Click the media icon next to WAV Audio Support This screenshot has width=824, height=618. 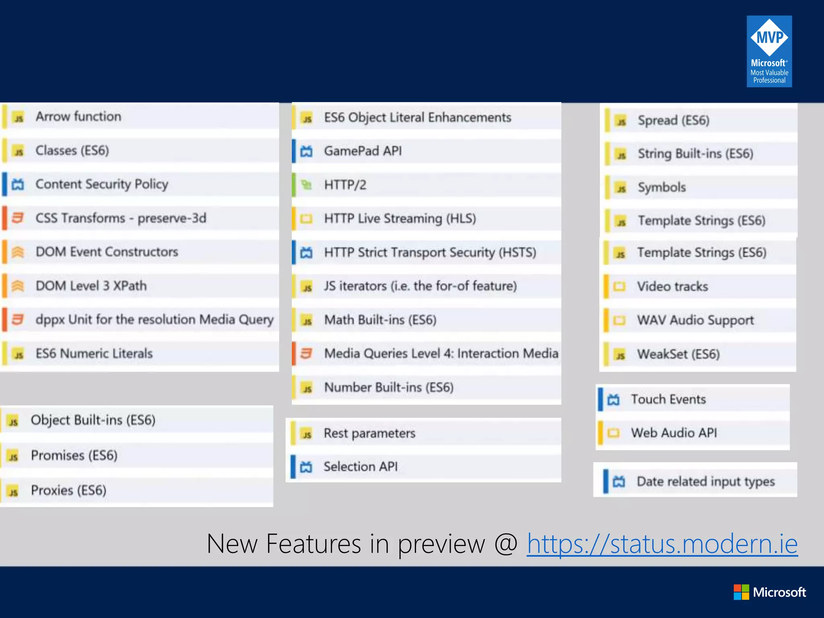pyautogui.click(x=619, y=320)
